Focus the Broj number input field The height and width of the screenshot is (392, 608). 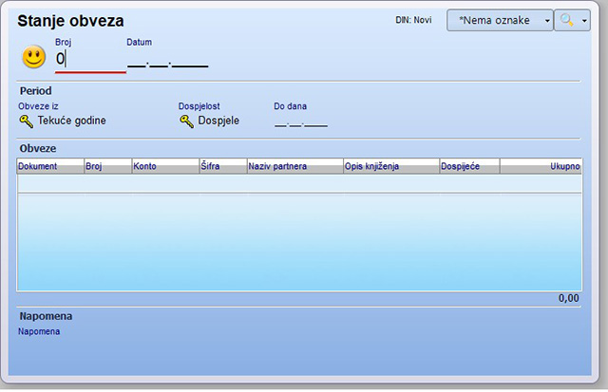tap(90, 59)
